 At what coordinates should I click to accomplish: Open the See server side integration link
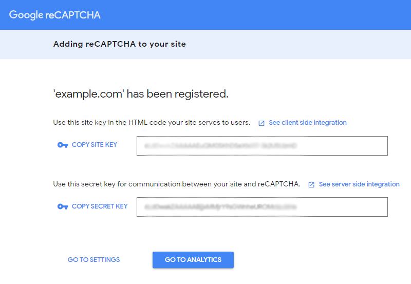(x=359, y=184)
